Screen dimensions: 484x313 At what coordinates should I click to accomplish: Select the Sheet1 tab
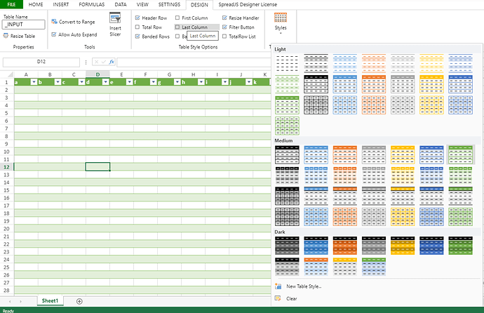[50, 301]
